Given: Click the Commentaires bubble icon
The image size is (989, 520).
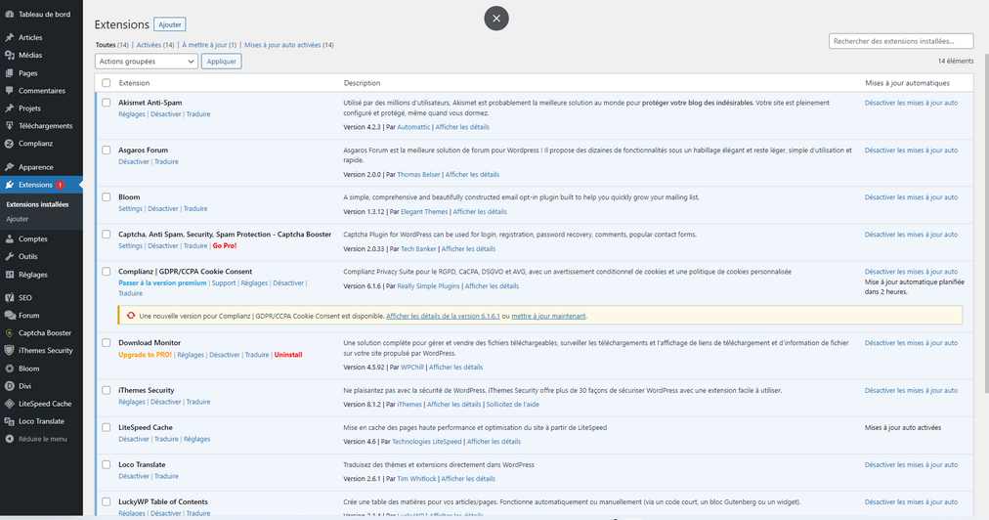Looking at the screenshot, I should (10, 90).
